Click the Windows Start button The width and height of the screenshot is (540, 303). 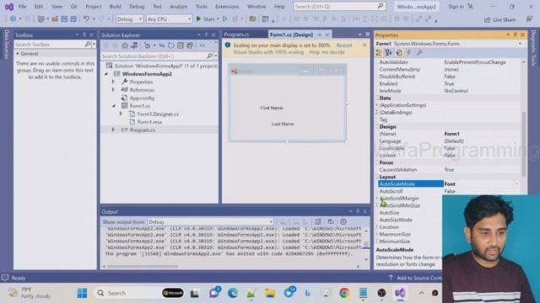[82, 293]
